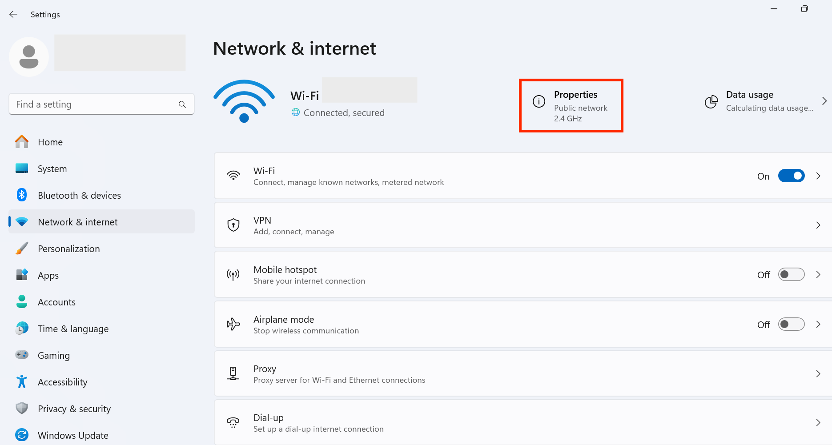The image size is (832, 445).
Task: Click the Home sidebar icon
Action: pyautogui.click(x=21, y=141)
